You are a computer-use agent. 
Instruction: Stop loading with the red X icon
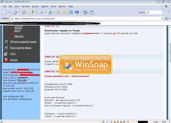41,12
